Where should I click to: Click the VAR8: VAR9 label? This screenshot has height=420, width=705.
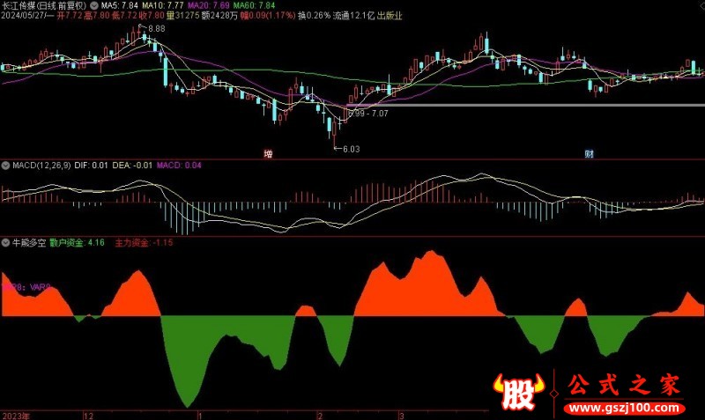click(27, 287)
